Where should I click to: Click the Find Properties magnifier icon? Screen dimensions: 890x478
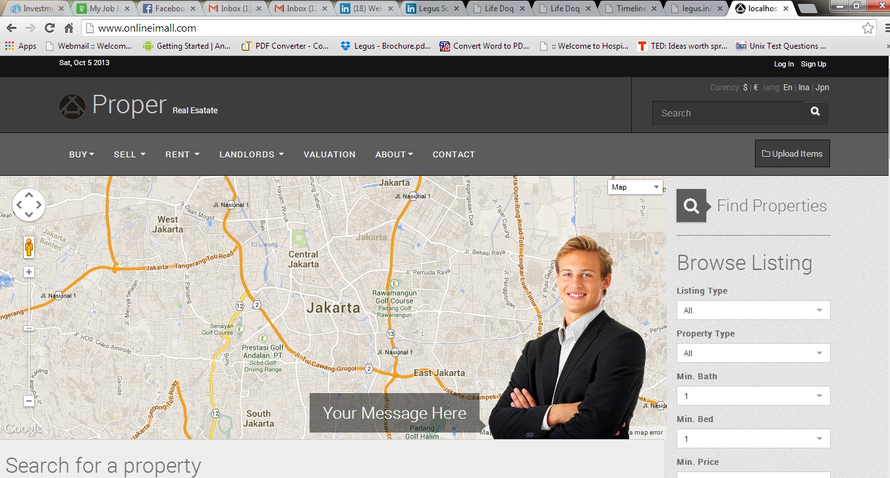point(692,206)
